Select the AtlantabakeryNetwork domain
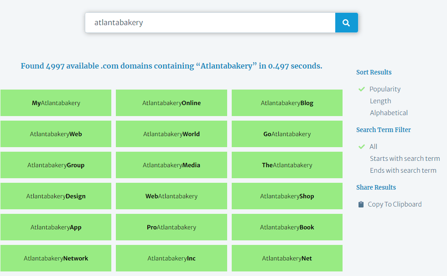Image resolution: width=447 pixels, height=276 pixels. [56, 258]
